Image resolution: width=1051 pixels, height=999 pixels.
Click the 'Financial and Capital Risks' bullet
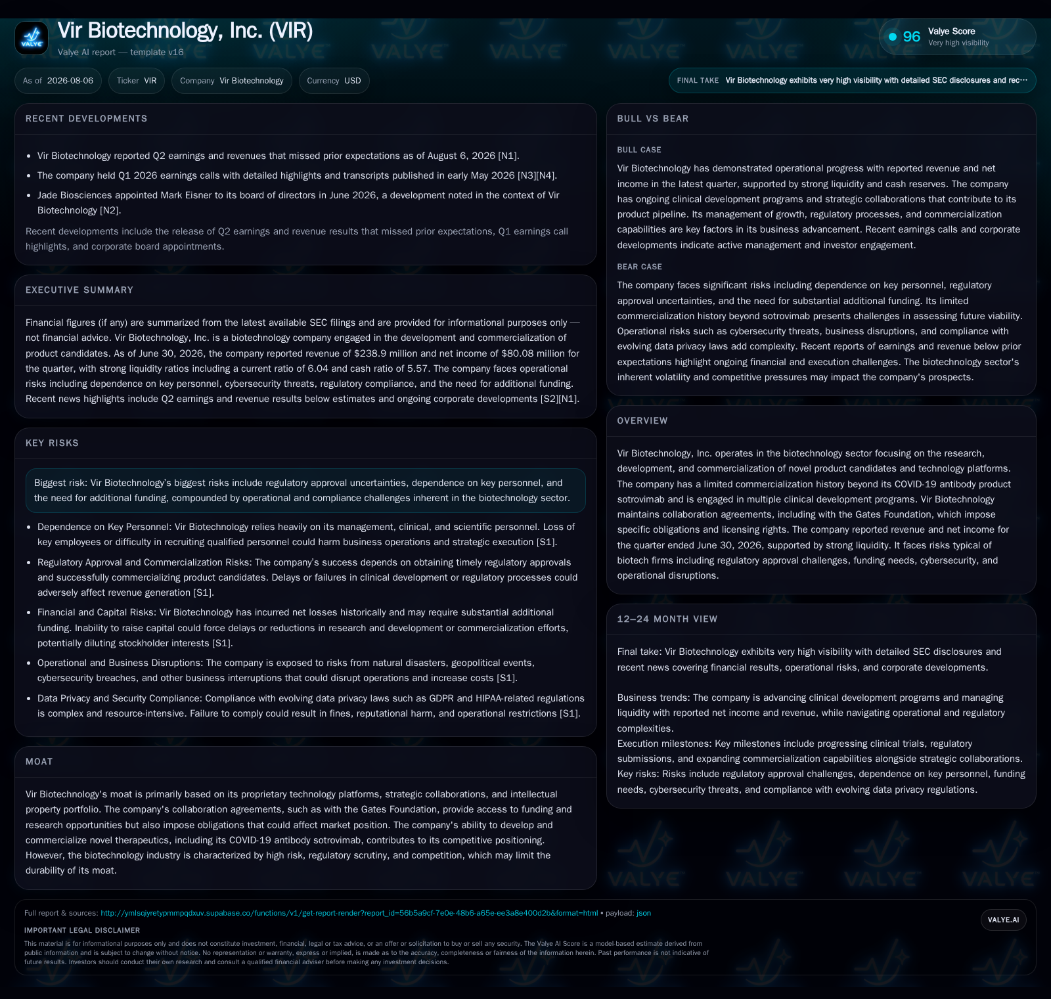click(x=303, y=628)
